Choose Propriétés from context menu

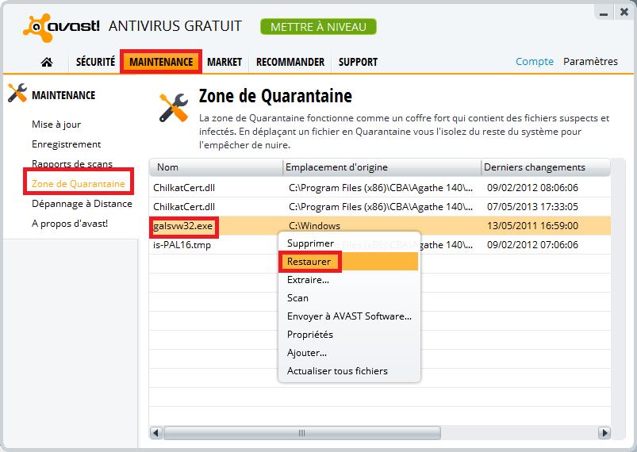point(349,335)
